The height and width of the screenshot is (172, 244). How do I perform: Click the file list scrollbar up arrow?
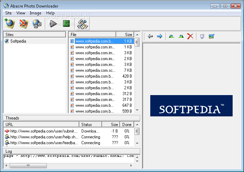(x=137, y=35)
